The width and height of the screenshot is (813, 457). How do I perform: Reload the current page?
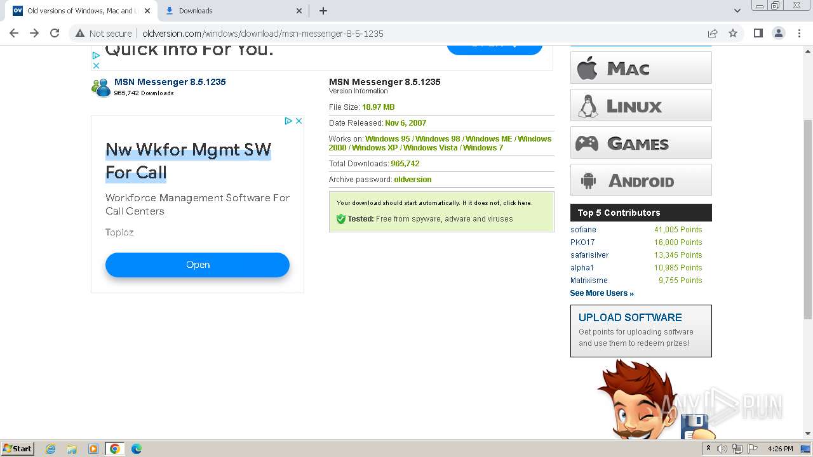click(55, 33)
